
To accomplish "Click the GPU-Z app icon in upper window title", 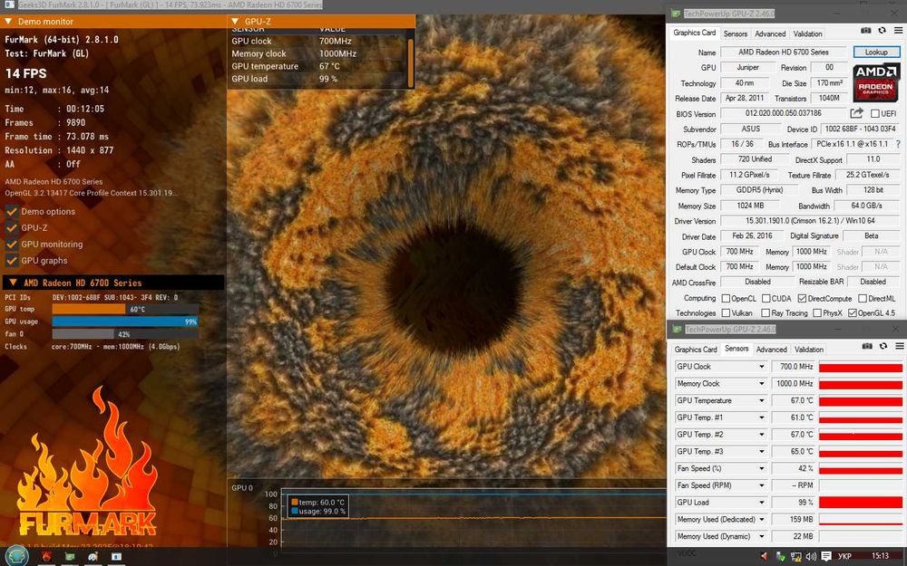I will coord(675,14).
